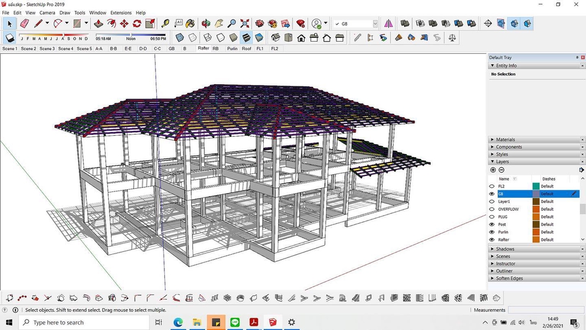The width and height of the screenshot is (586, 330).
Task: Select the Rotate tool
Action: (x=137, y=24)
